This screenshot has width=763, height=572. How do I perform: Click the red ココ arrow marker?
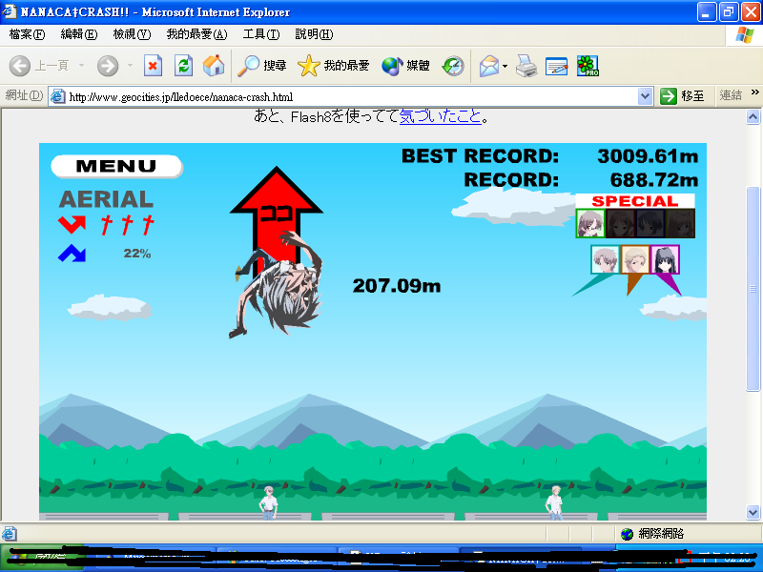pos(277,214)
